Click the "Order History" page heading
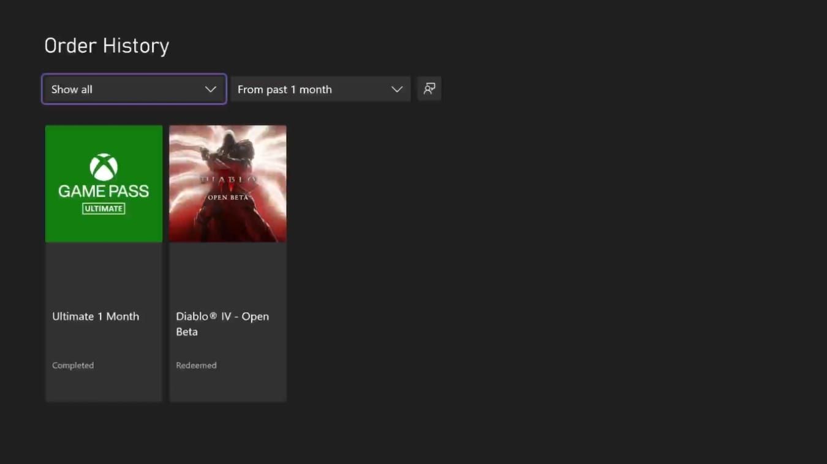 [x=107, y=45]
